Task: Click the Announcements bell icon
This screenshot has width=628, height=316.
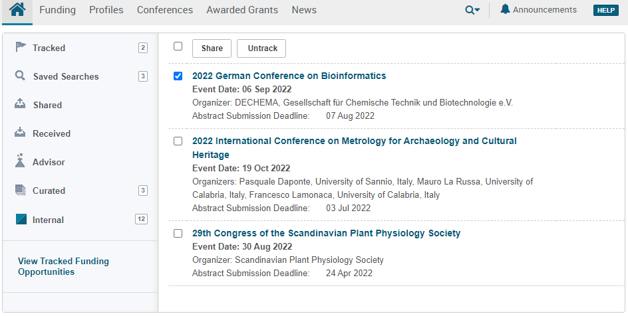Action: coord(505,9)
